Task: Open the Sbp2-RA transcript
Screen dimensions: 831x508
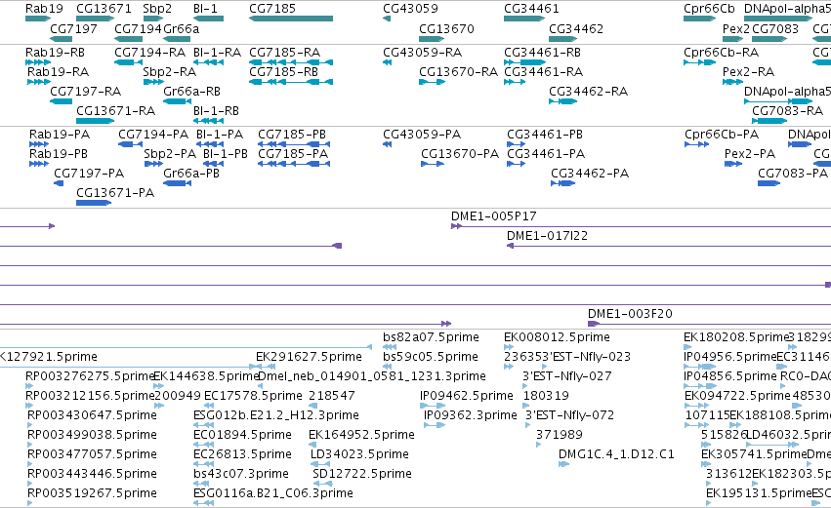Action: (x=153, y=82)
